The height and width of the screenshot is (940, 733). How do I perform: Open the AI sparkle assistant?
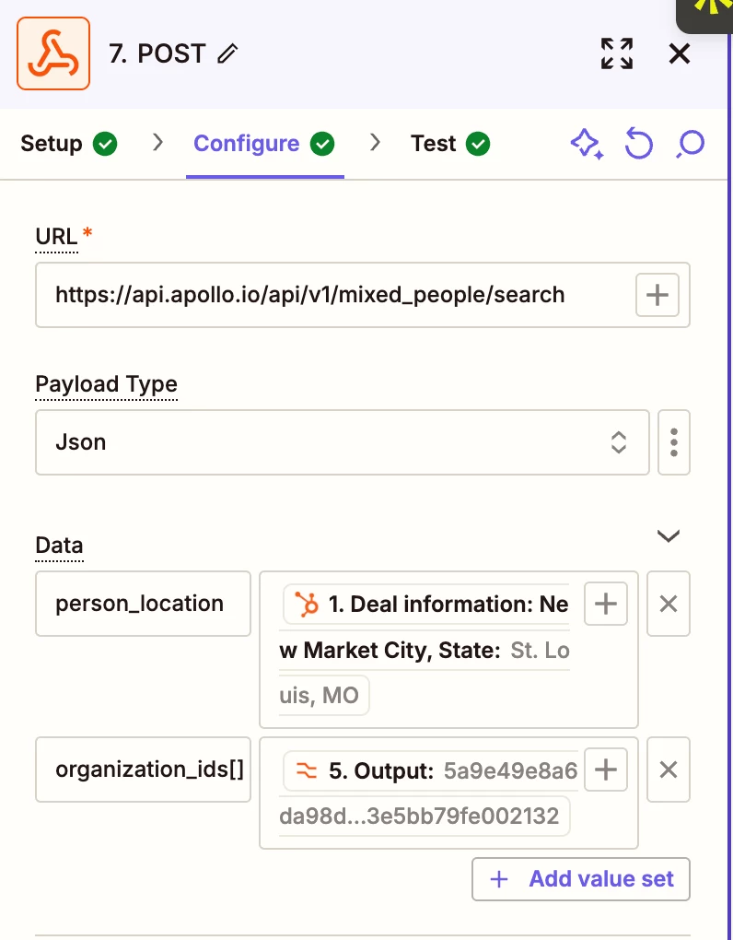pyautogui.click(x=587, y=144)
